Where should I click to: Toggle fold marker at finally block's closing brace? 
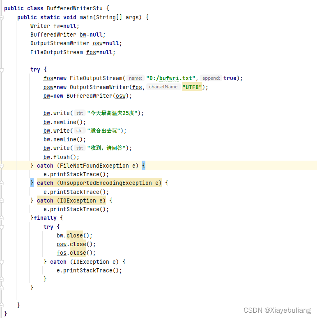click(2, 287)
